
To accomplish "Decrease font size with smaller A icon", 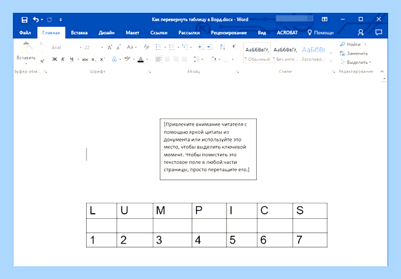I will click(x=118, y=48).
